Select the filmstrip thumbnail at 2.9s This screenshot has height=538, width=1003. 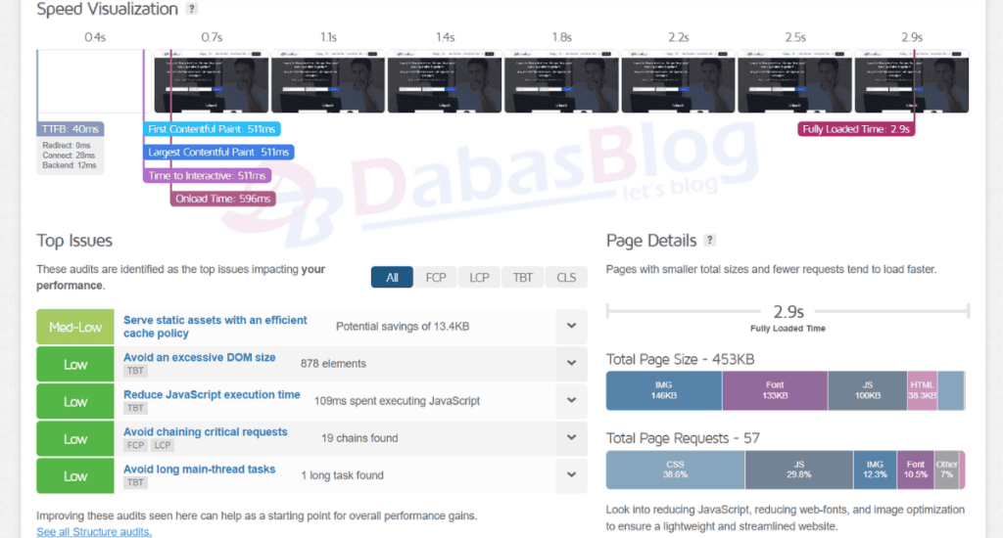tap(912, 81)
